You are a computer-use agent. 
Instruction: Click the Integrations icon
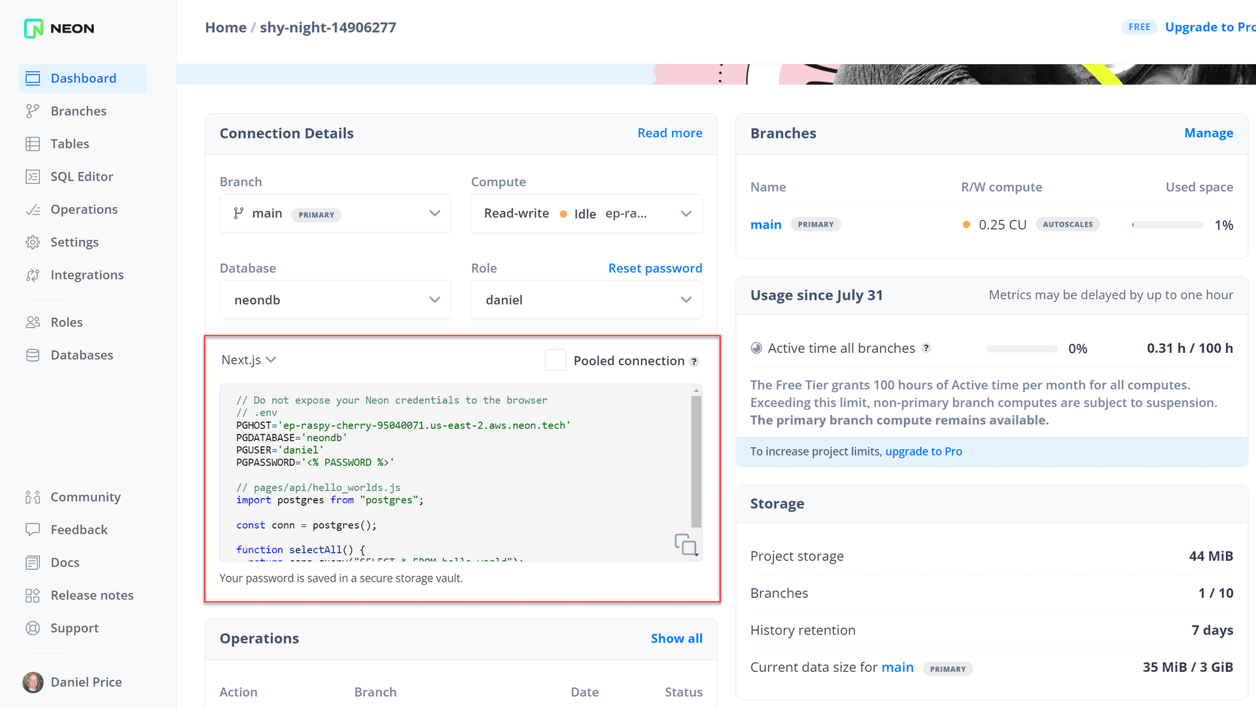(33, 275)
